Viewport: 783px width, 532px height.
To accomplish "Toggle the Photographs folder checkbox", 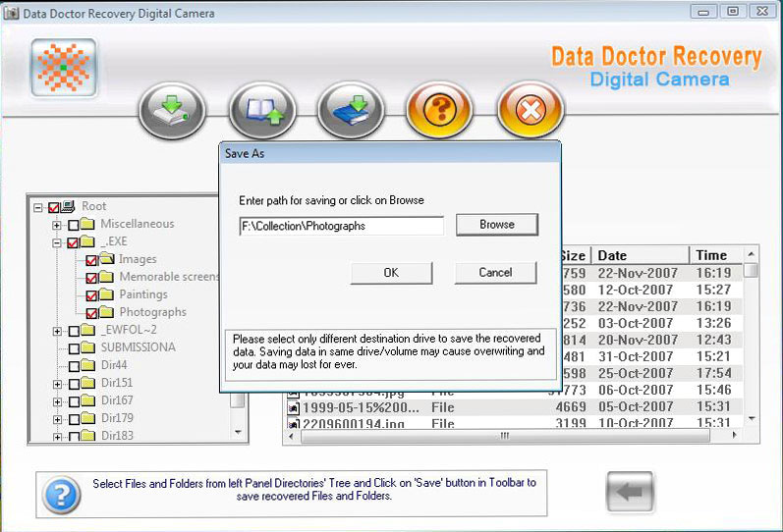I will (91, 313).
